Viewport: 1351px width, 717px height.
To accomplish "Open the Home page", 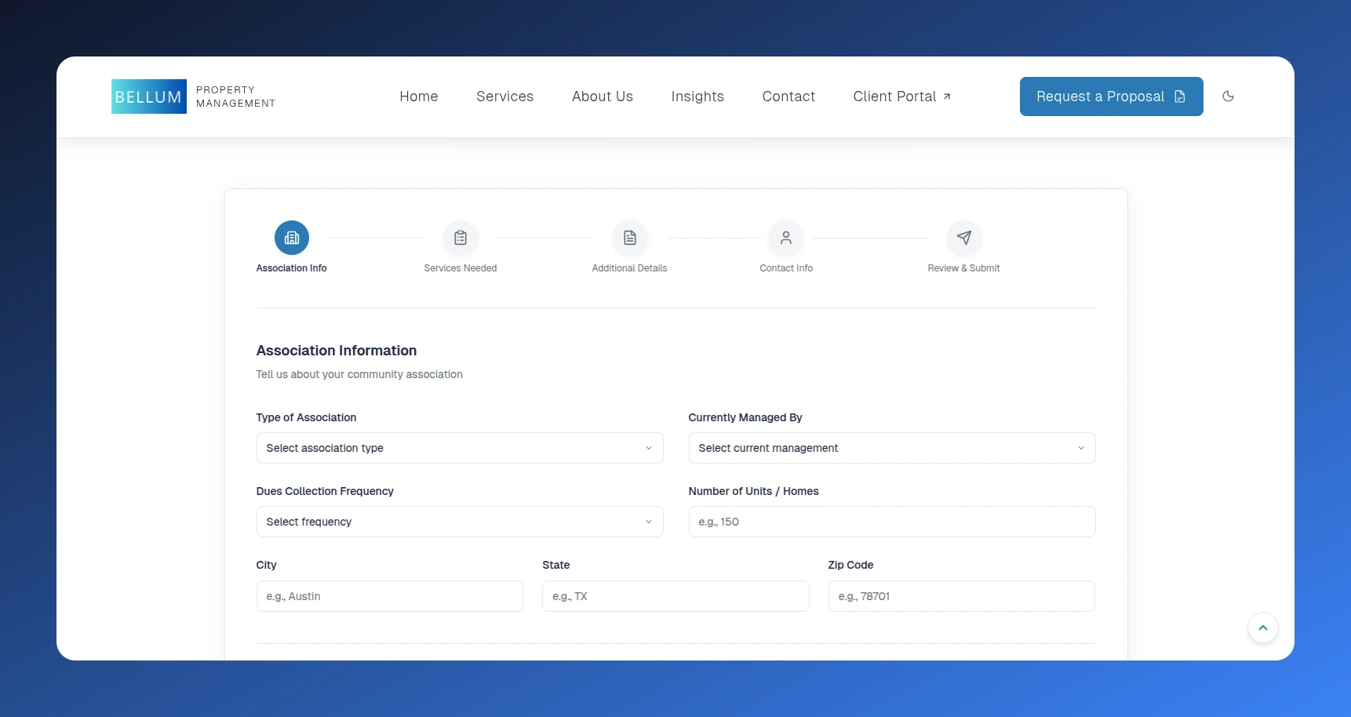I will click(x=419, y=96).
